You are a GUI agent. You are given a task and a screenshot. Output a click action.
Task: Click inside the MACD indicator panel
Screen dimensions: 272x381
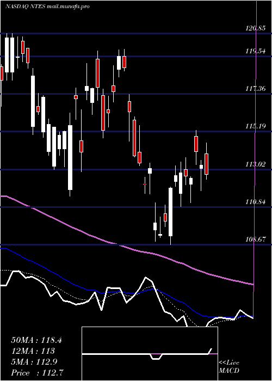(150, 354)
